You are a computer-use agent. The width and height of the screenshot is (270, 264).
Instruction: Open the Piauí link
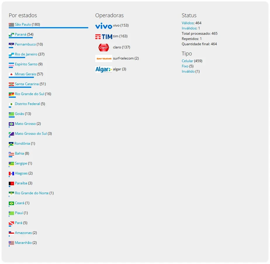tap(19, 213)
